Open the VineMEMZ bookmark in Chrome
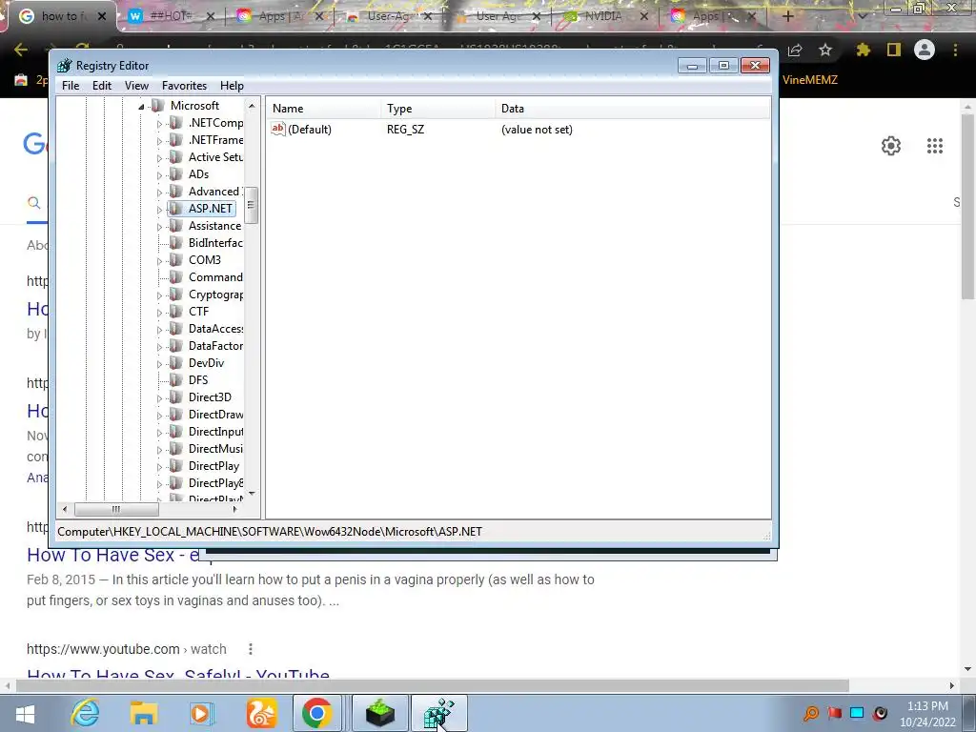 coord(809,80)
